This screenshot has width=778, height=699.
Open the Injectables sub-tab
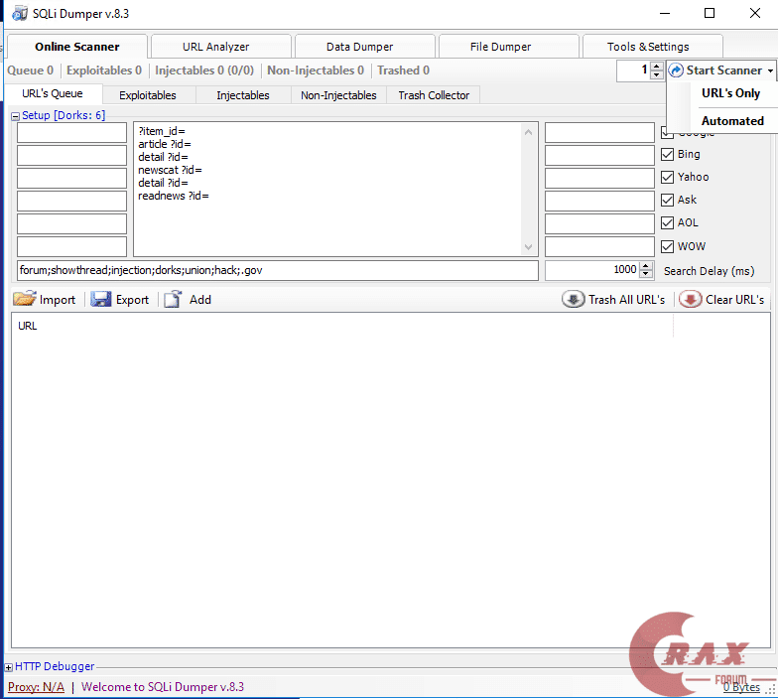pyautogui.click(x=243, y=95)
